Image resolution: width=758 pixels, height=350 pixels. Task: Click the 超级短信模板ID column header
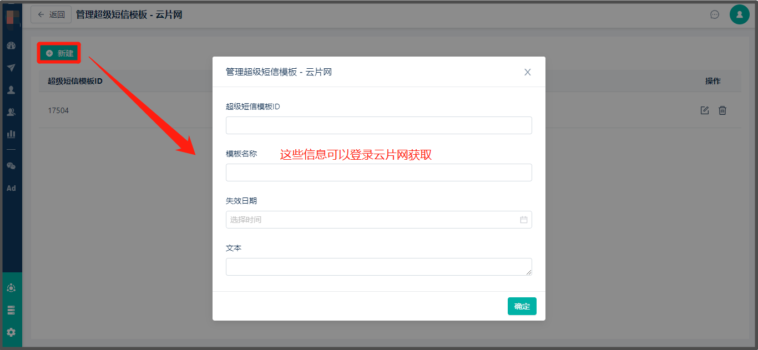tap(75, 81)
